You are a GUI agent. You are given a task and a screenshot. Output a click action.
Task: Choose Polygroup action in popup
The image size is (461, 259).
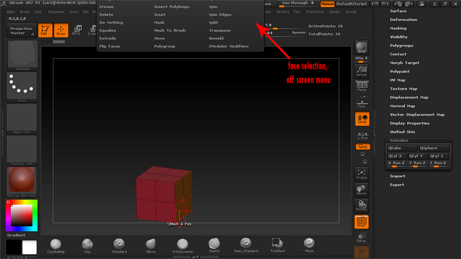coord(165,46)
